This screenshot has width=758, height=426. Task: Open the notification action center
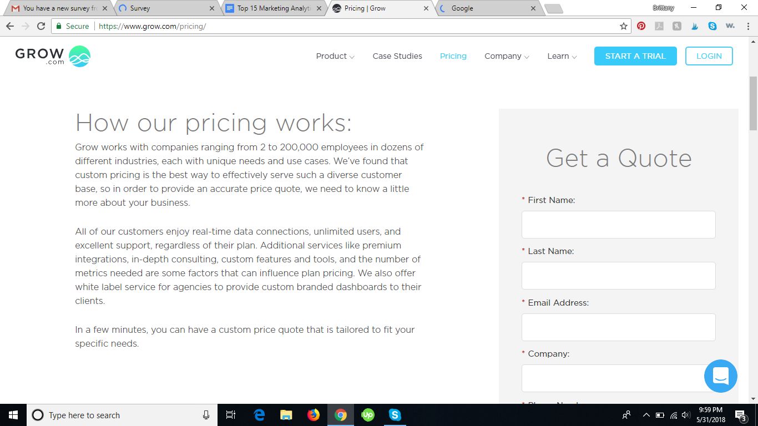tap(741, 415)
